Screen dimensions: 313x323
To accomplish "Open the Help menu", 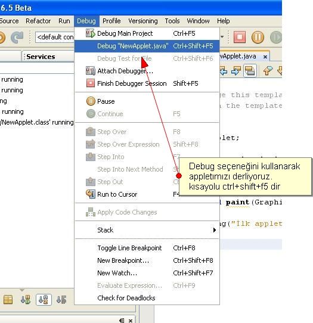I will [x=224, y=21].
